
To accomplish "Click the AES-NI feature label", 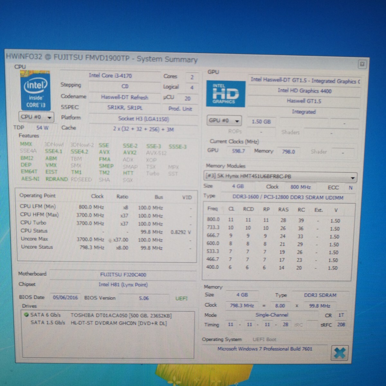I will click(30, 179).
